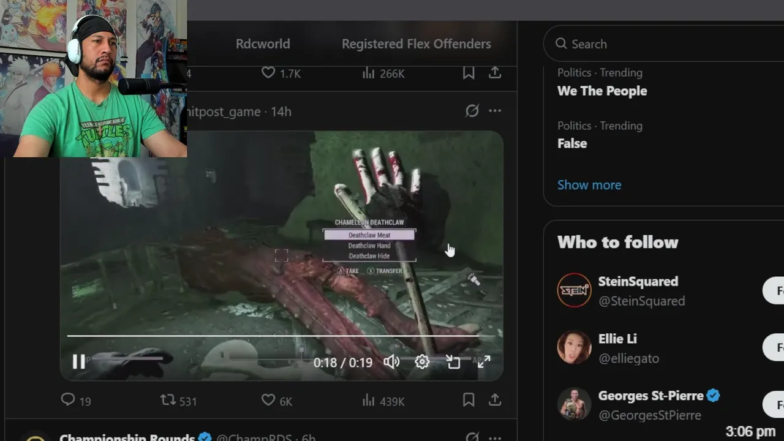This screenshot has height=441, width=784.
Task: Open Ellie Li's avatar
Action: click(574, 347)
